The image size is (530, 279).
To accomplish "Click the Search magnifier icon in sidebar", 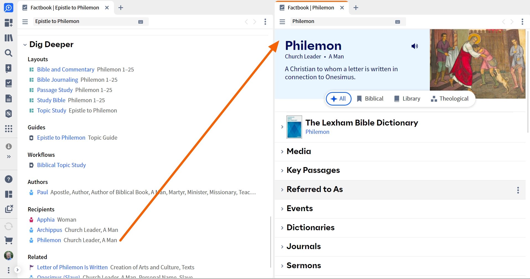I will [x=9, y=53].
